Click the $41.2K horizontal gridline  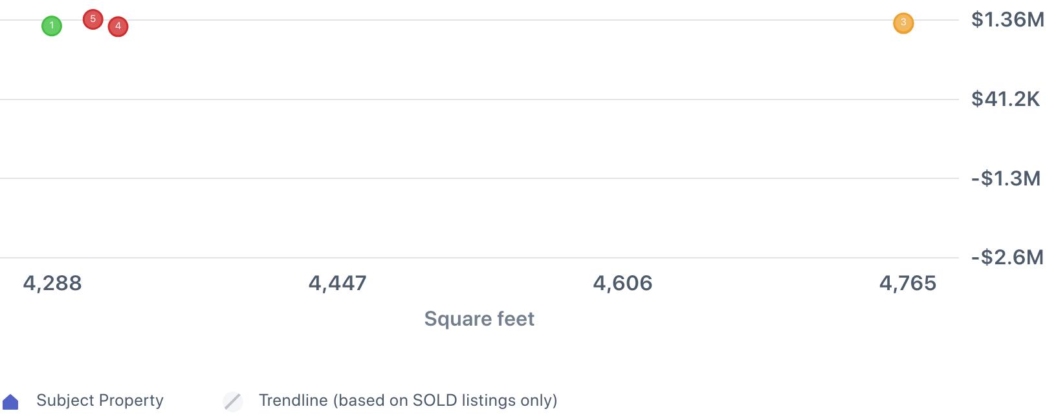(x=479, y=100)
